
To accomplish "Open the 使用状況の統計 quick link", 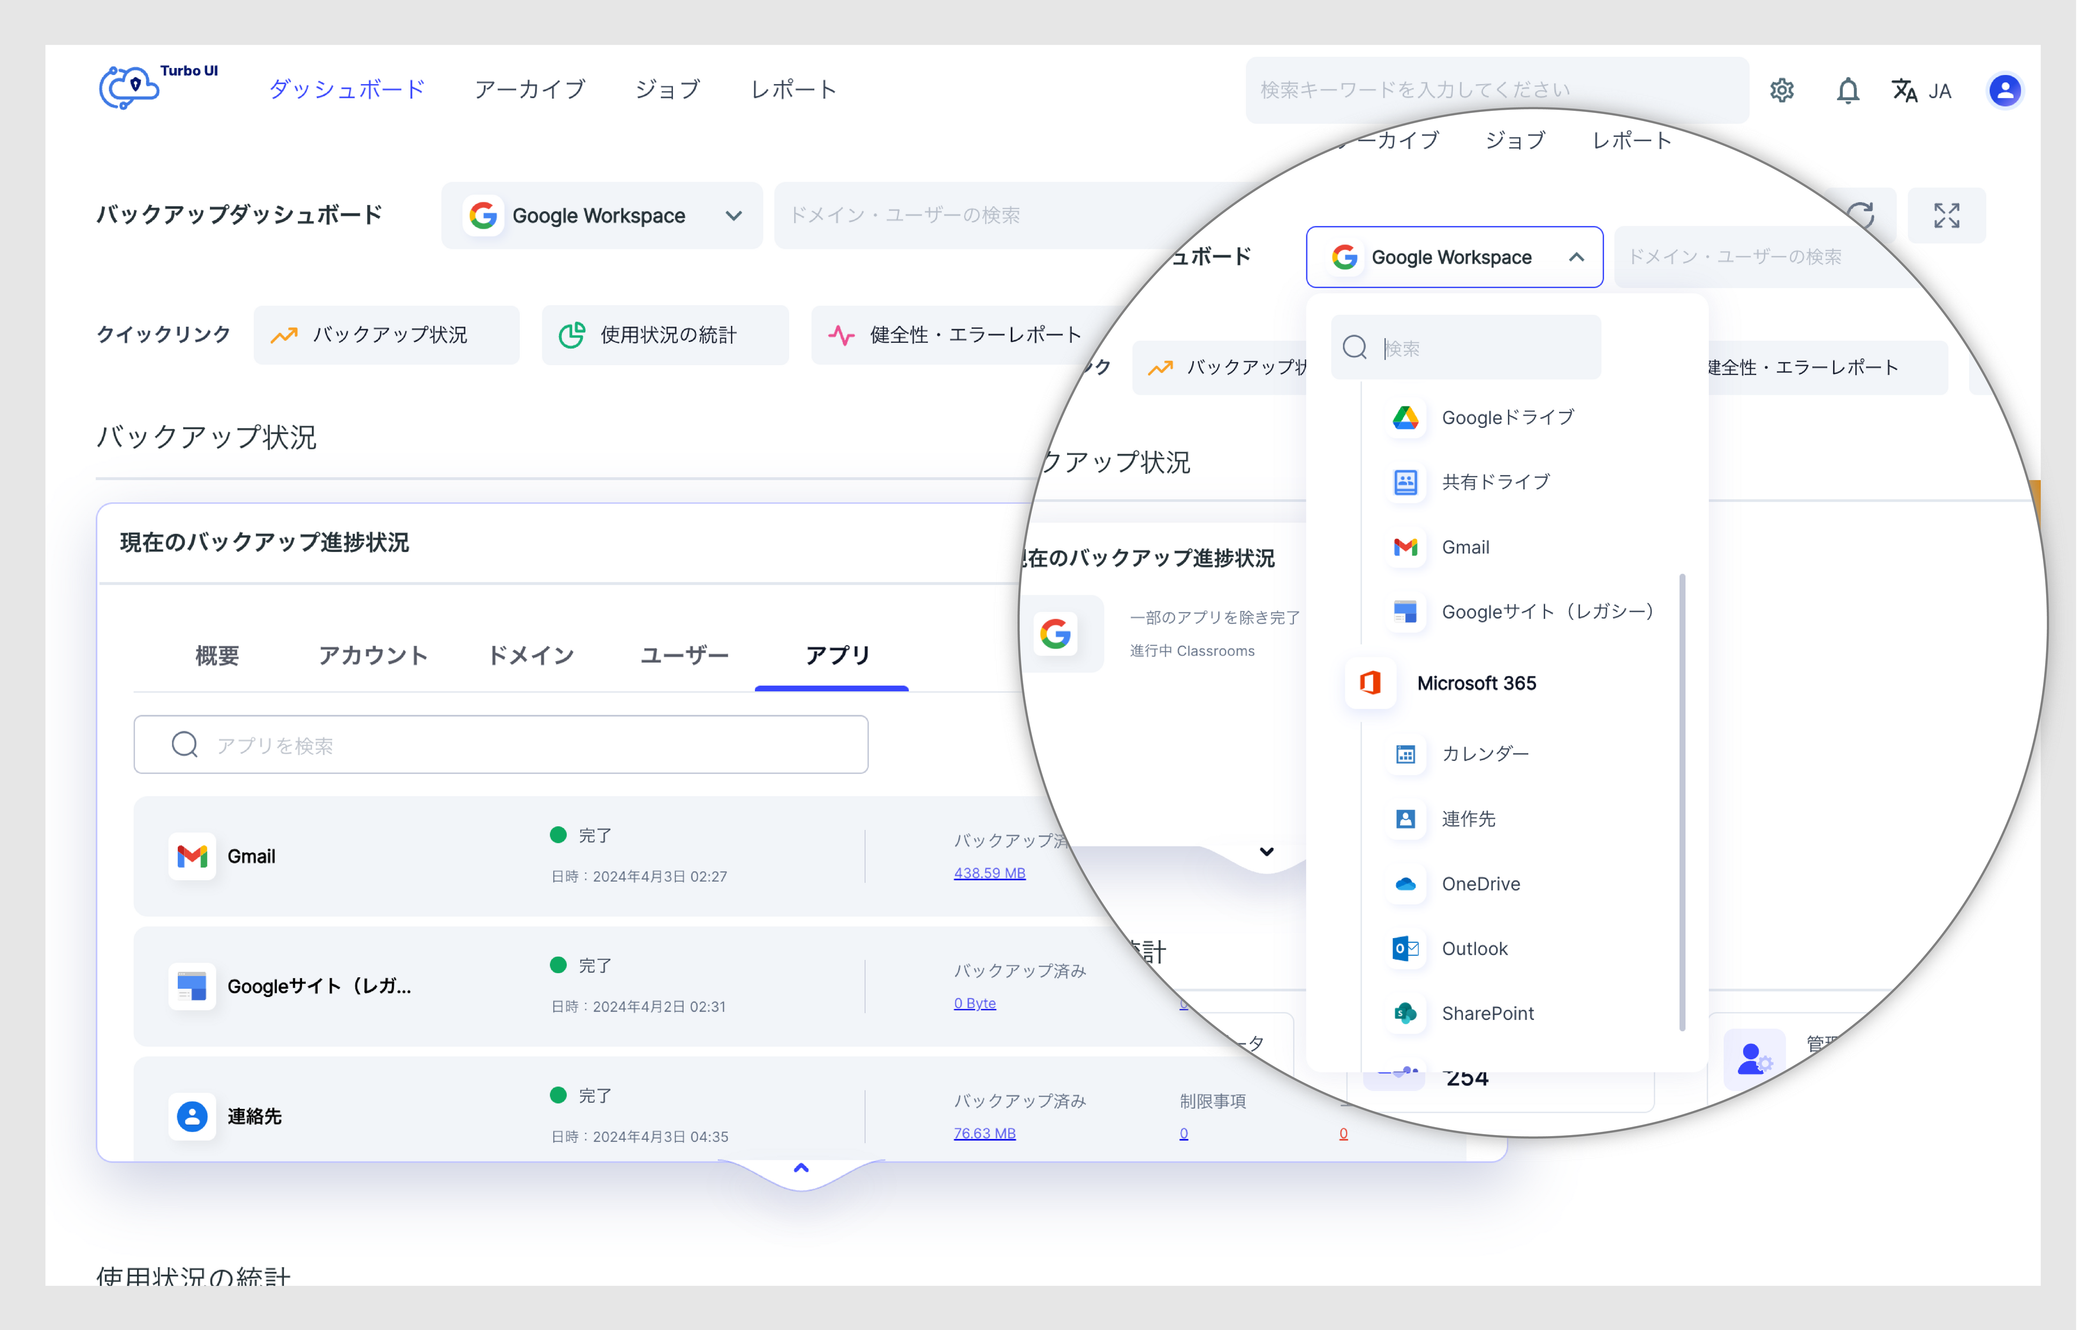I will (665, 335).
